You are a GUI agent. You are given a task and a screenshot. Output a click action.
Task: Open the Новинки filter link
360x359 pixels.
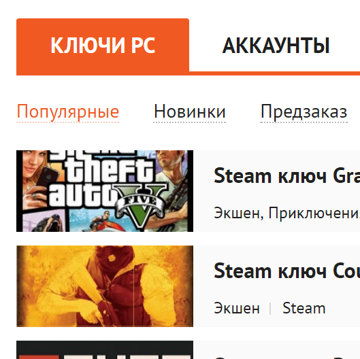point(189,112)
